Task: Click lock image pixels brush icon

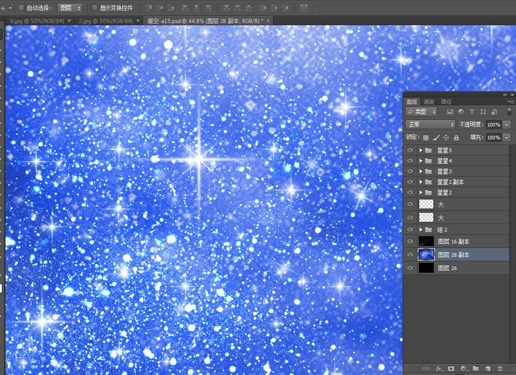Action: click(436, 138)
